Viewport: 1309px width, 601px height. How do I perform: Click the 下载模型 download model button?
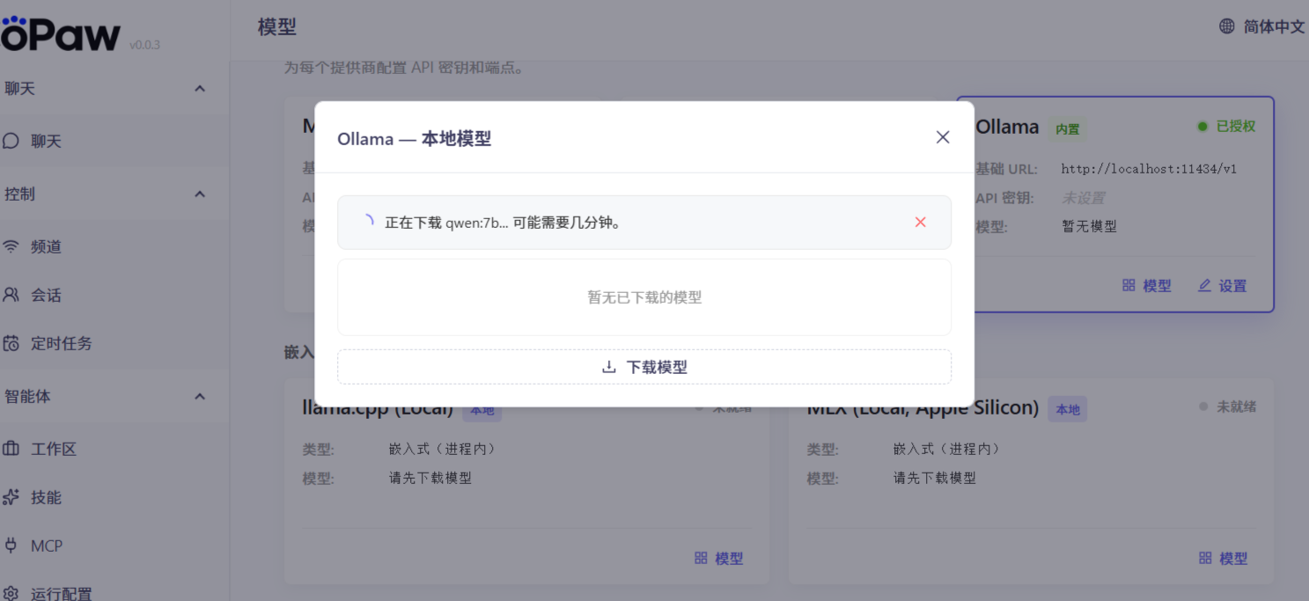(644, 367)
